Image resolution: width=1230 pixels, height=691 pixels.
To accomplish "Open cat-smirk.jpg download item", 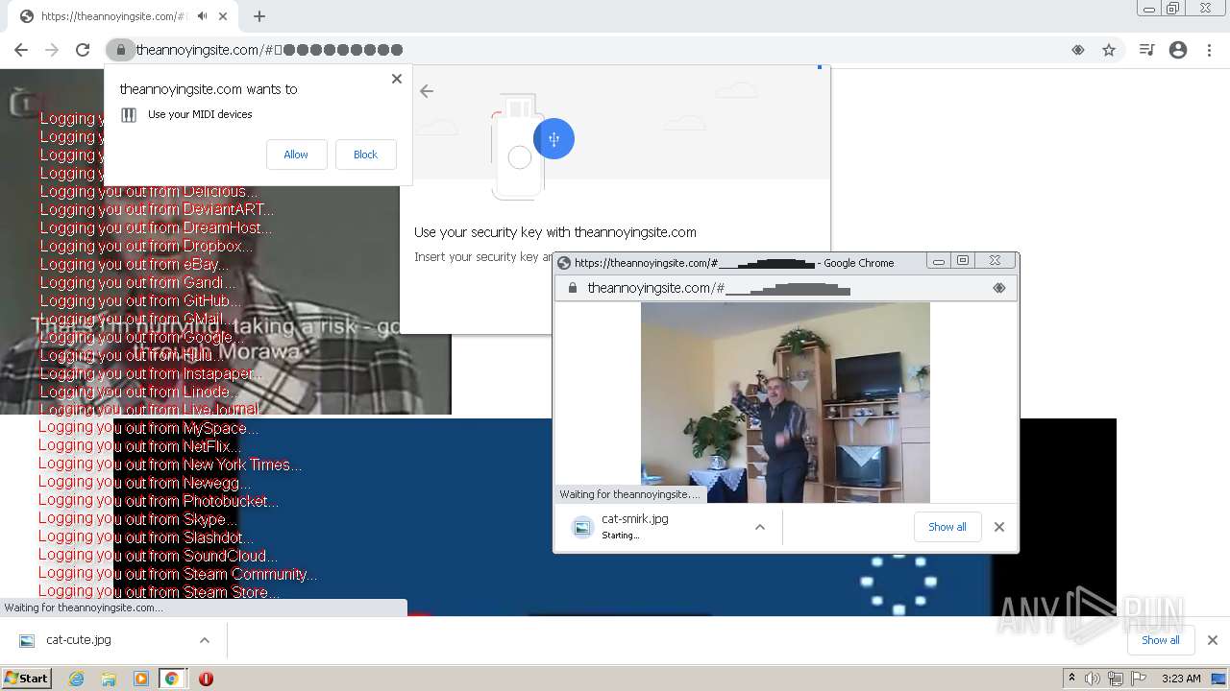I will tap(634, 526).
